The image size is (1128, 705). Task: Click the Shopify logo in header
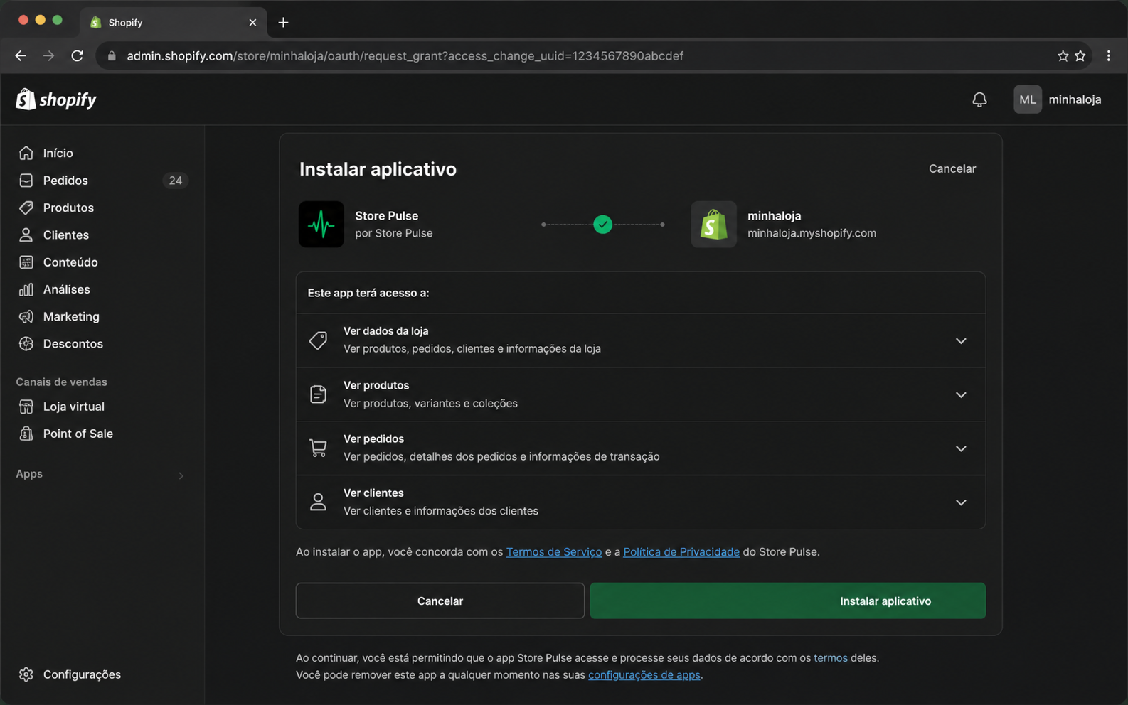[x=56, y=99]
